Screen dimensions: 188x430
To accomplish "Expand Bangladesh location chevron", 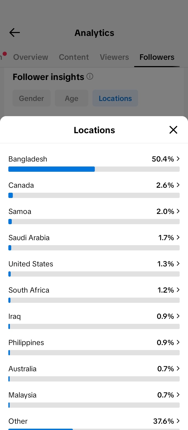I will pos(178,159).
